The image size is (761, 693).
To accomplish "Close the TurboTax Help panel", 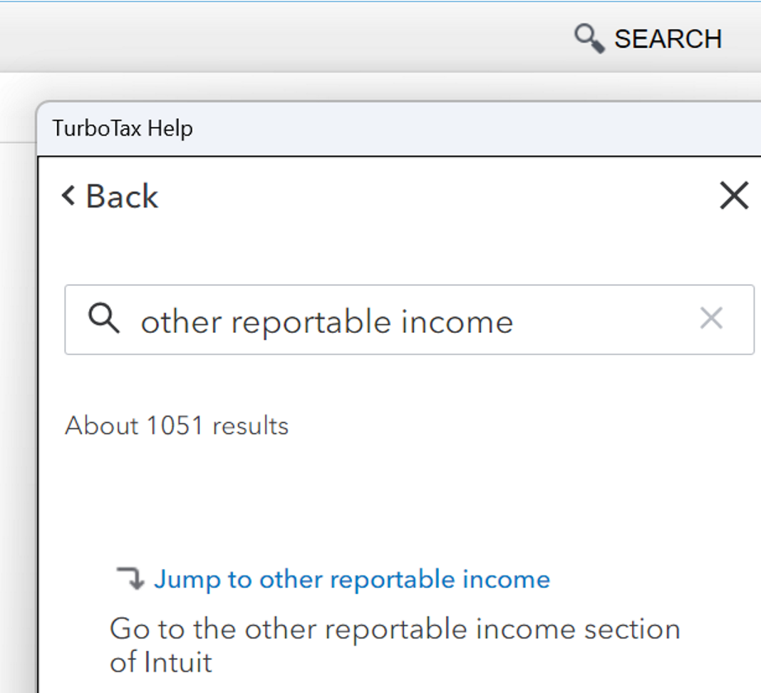I will point(734,197).
